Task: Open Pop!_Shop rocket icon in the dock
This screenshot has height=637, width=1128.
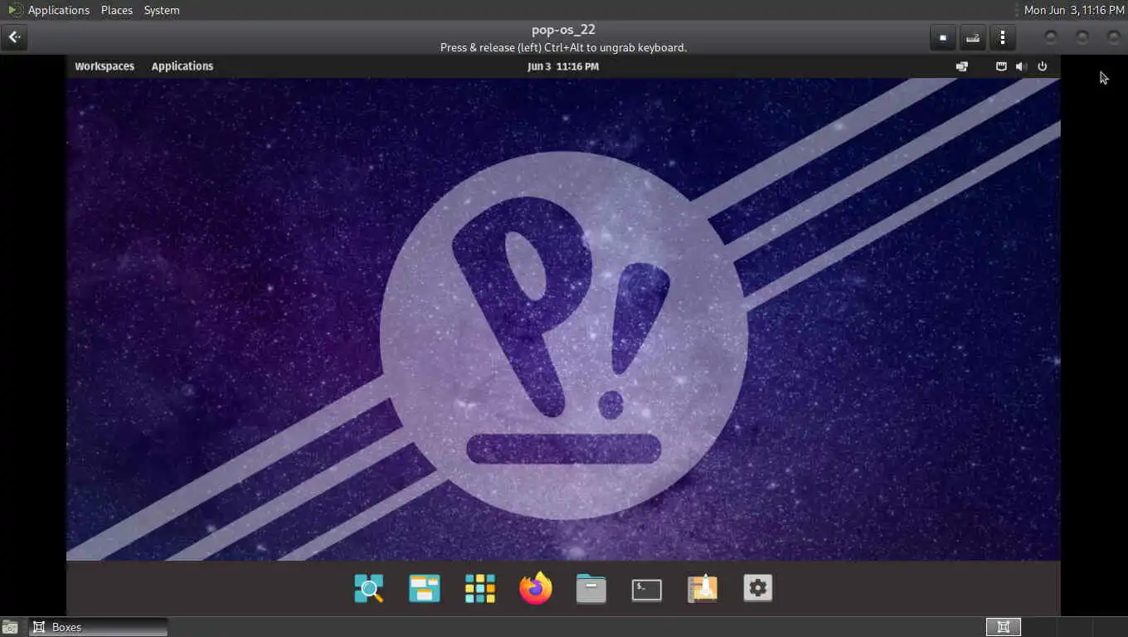Action: 703,589
